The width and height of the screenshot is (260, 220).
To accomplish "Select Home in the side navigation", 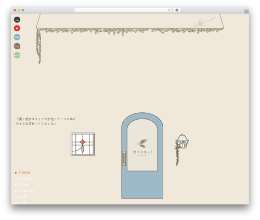I will pos(24,172).
